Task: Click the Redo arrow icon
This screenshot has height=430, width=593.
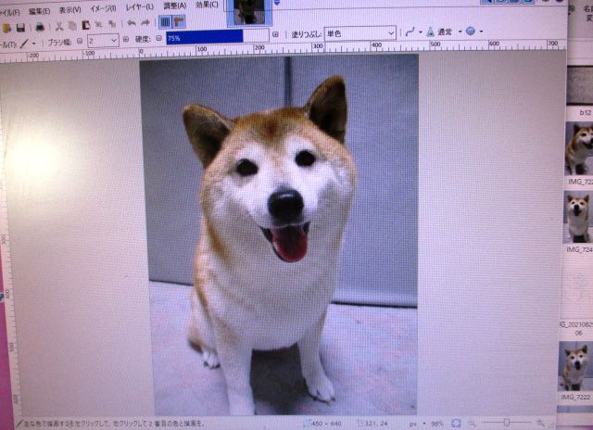Action: click(145, 23)
